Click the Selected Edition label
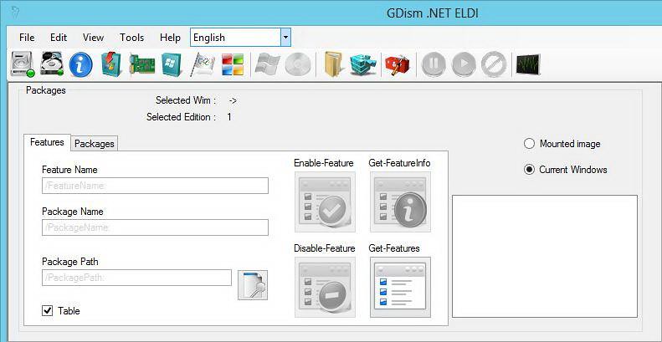 (181, 117)
